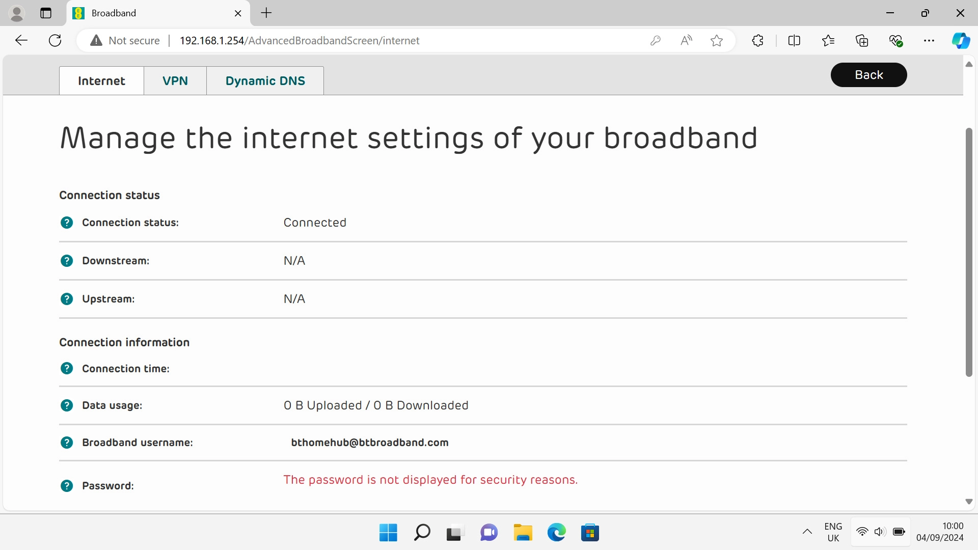This screenshot has height=550, width=978.
Task: Check Browser essentials status
Action: pyautogui.click(x=896, y=40)
